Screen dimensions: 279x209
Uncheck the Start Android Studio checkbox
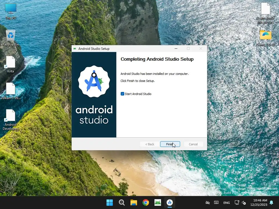(122, 94)
